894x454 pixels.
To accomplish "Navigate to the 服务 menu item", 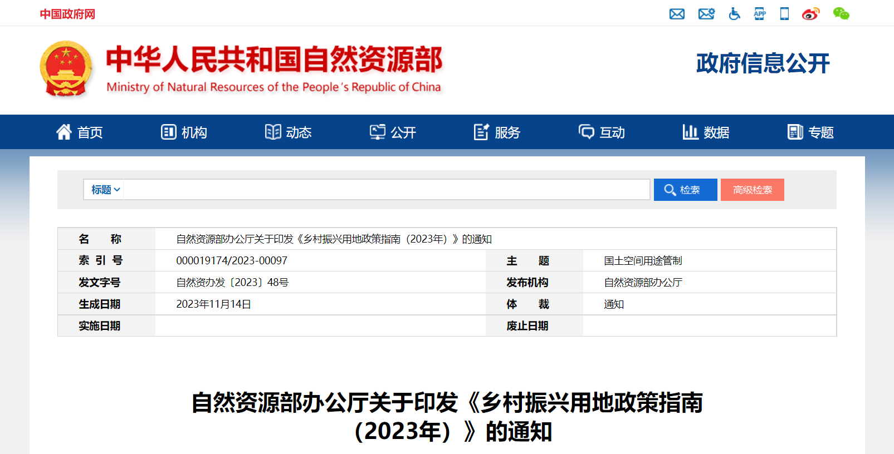I will (x=497, y=132).
